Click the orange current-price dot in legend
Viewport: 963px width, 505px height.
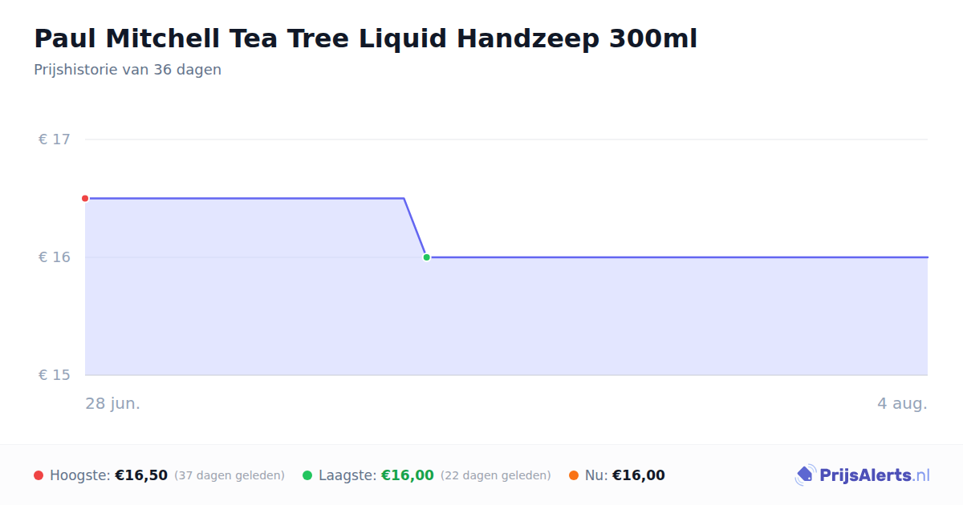[574, 475]
